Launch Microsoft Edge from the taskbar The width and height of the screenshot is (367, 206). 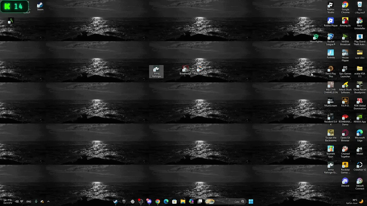166,201
